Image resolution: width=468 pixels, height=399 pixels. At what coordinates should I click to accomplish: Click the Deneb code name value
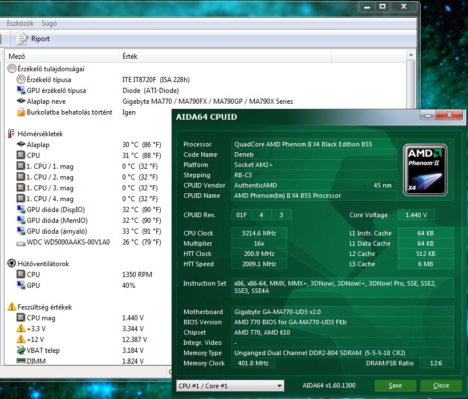point(244,154)
